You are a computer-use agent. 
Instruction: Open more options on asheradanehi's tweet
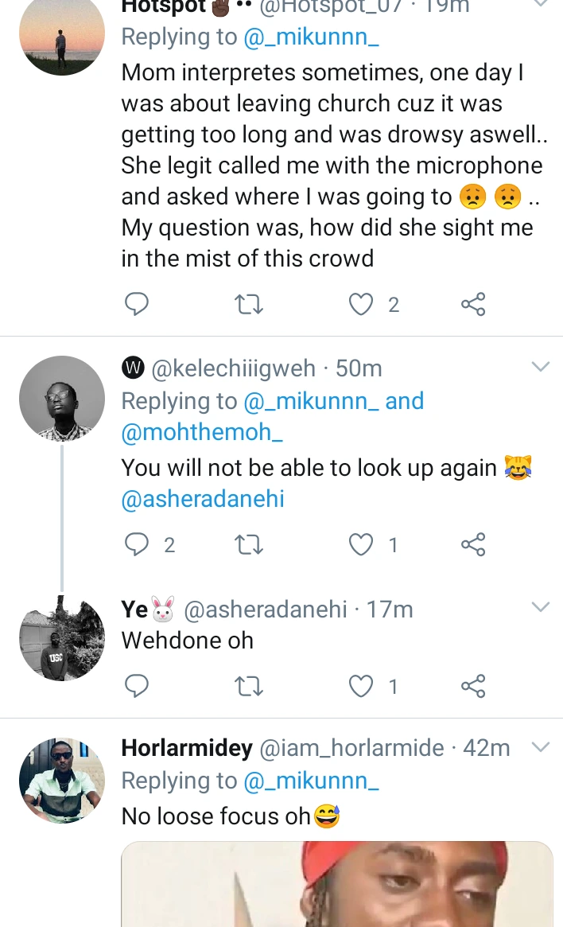540,607
